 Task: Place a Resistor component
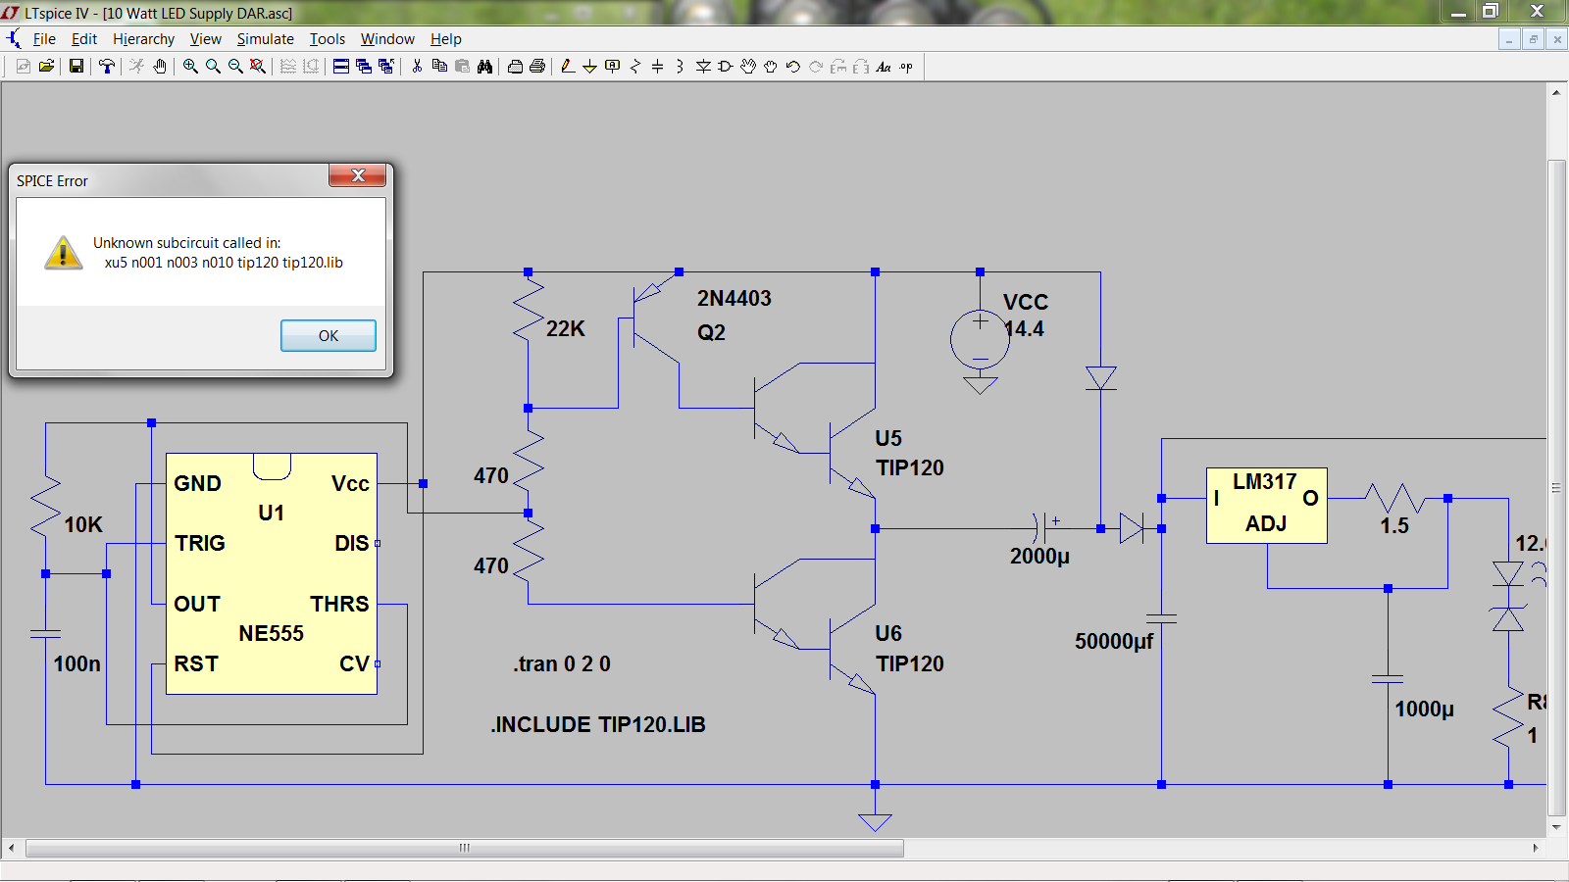click(635, 67)
